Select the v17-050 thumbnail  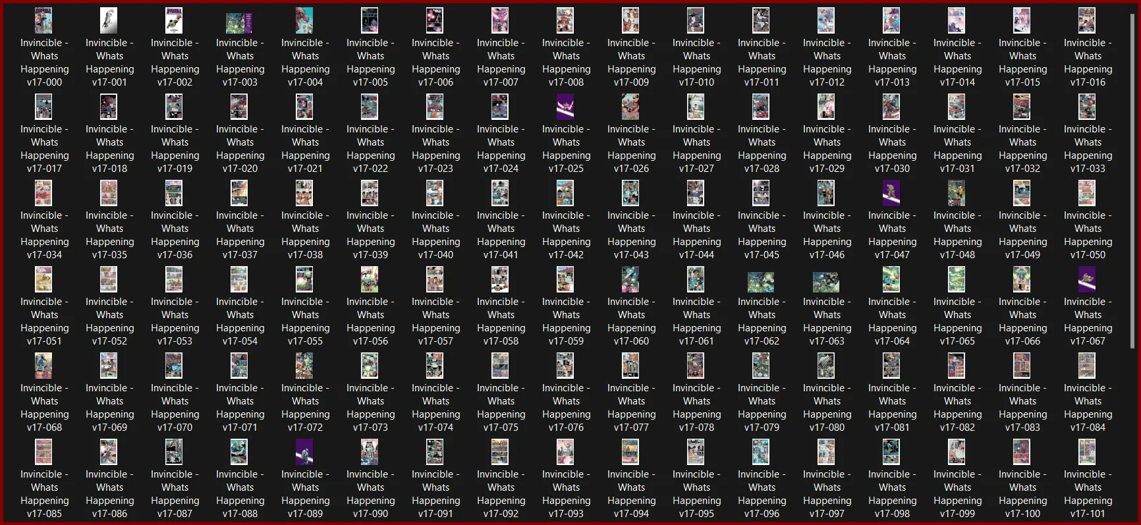[1087, 194]
